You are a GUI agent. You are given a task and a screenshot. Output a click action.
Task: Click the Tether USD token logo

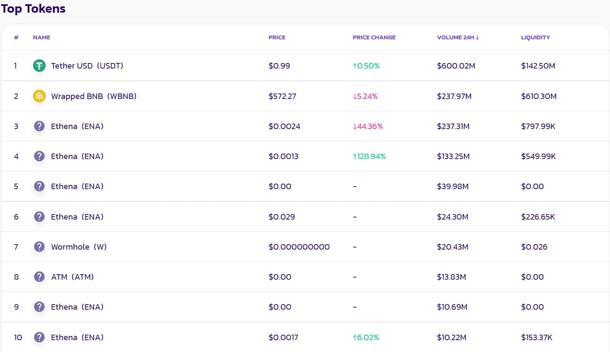click(39, 66)
